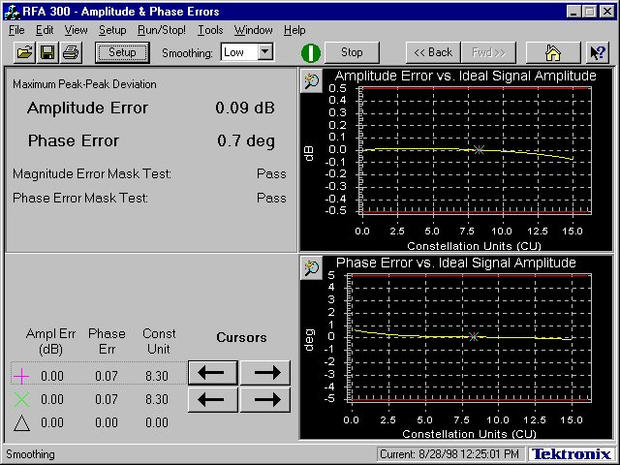The image size is (620, 465).
Task: Click the Tektronix logo in status bar
Action: coord(571,454)
